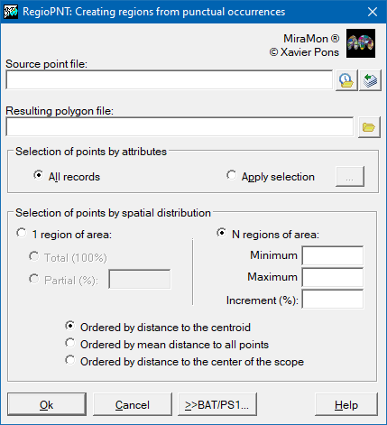Click the layers icon to pick an open layer
Viewport: 387px width, 425px height.
pos(370,80)
